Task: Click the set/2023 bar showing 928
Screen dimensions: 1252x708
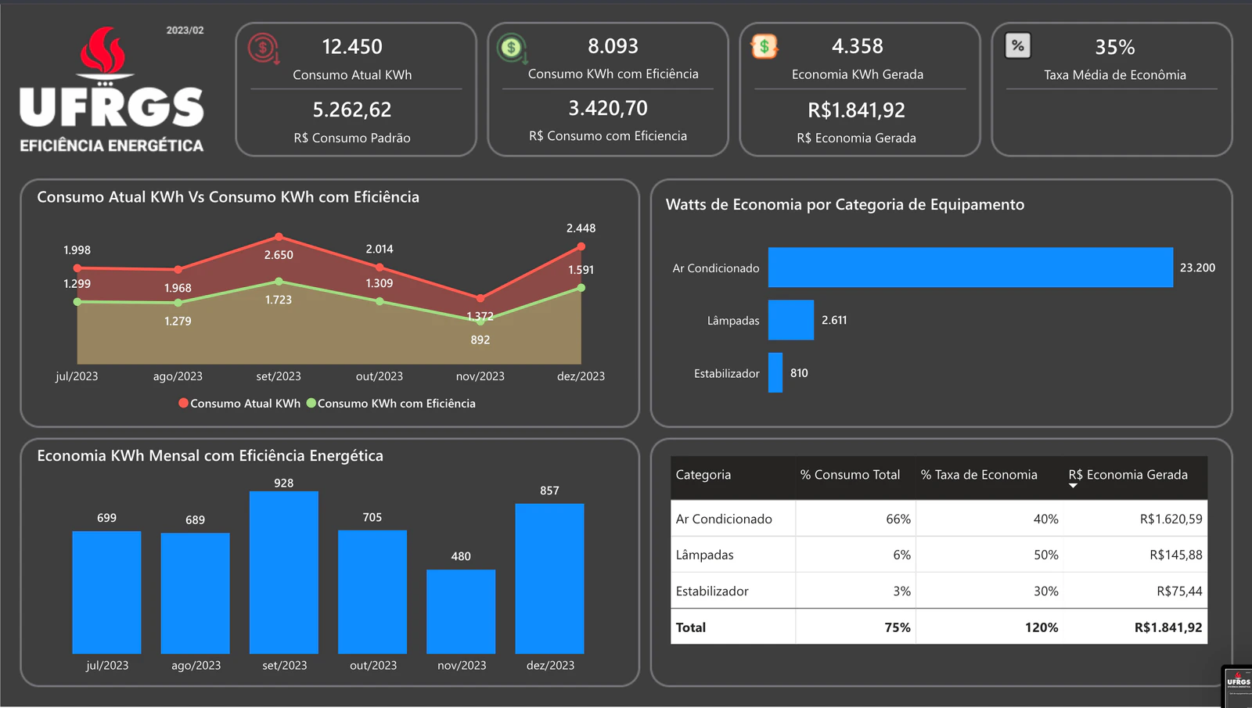Action: pos(284,573)
